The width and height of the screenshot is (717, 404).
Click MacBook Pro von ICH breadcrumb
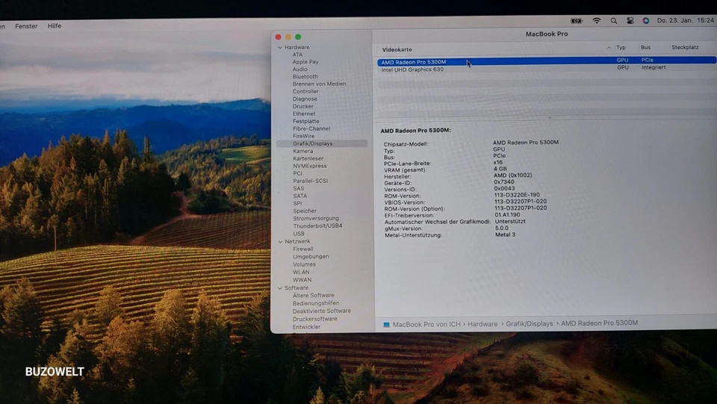[426, 324]
